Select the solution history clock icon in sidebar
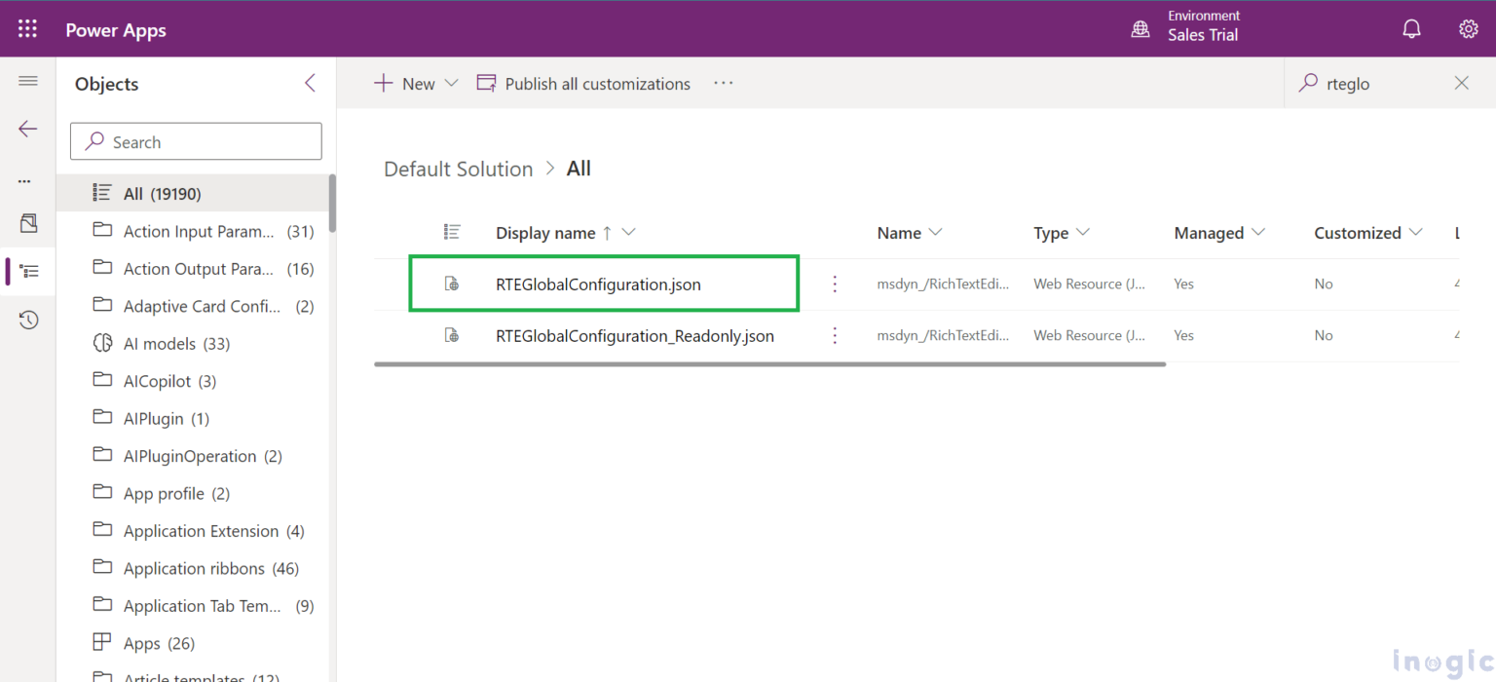The height and width of the screenshot is (682, 1496). point(27,319)
